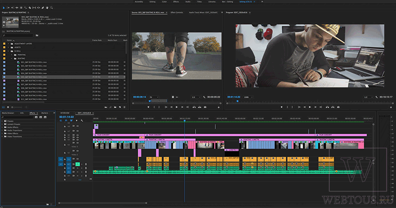Play the Source monitor clip
This screenshot has width=396, height=208.
pos(177,107)
